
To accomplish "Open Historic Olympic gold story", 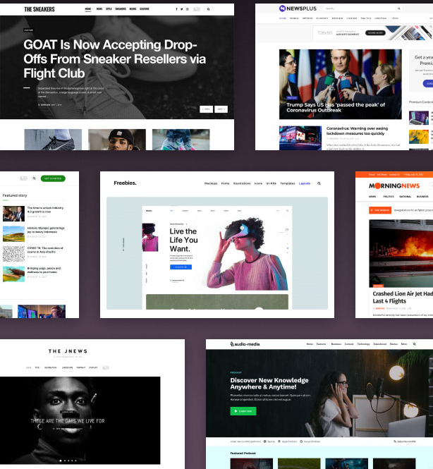I will click(46, 230).
